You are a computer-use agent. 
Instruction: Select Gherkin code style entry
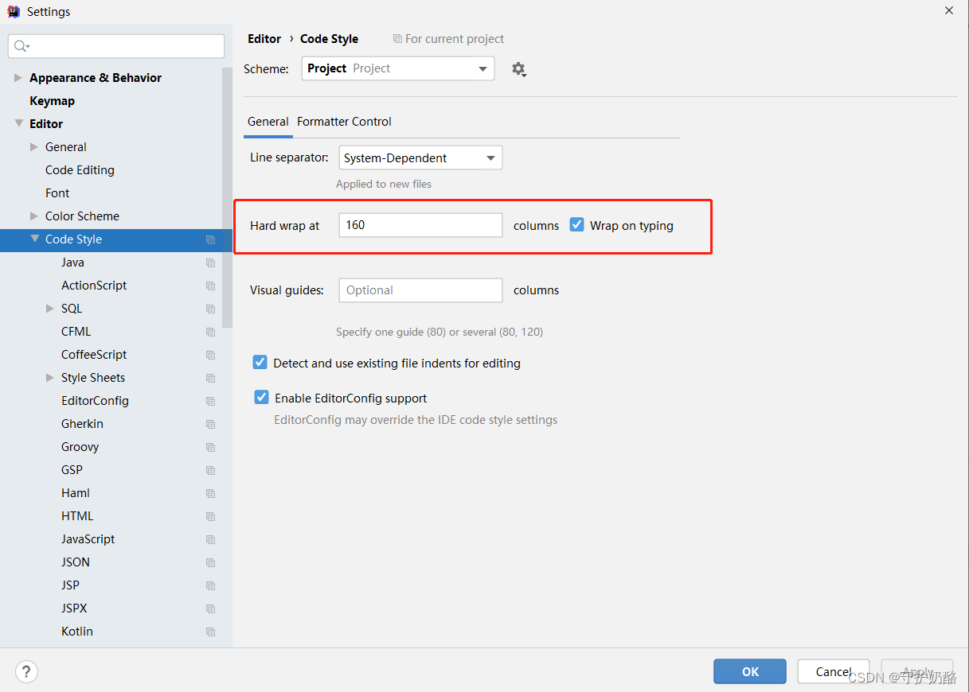point(82,424)
